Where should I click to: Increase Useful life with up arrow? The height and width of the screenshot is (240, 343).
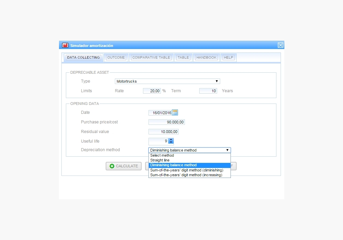171,140
